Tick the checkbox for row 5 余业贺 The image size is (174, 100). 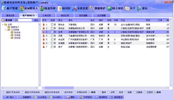(52, 39)
